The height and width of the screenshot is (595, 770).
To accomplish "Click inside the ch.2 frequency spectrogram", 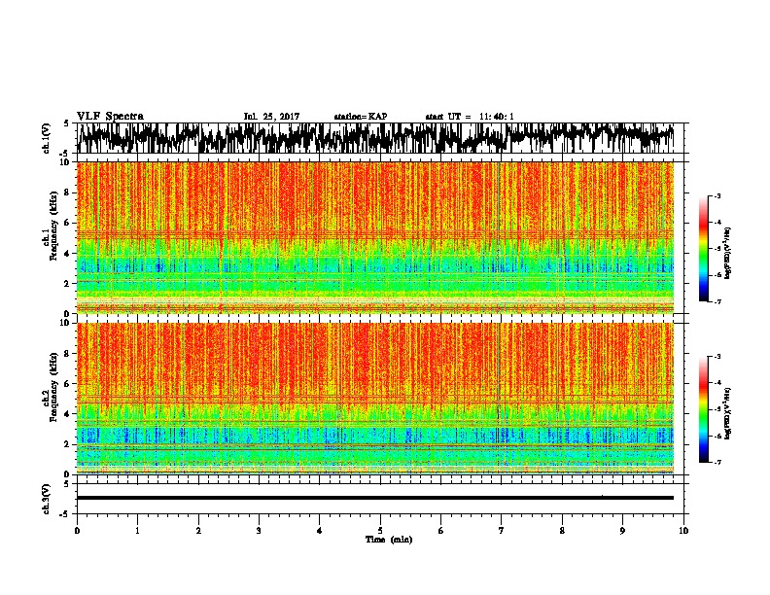I will click(375, 399).
